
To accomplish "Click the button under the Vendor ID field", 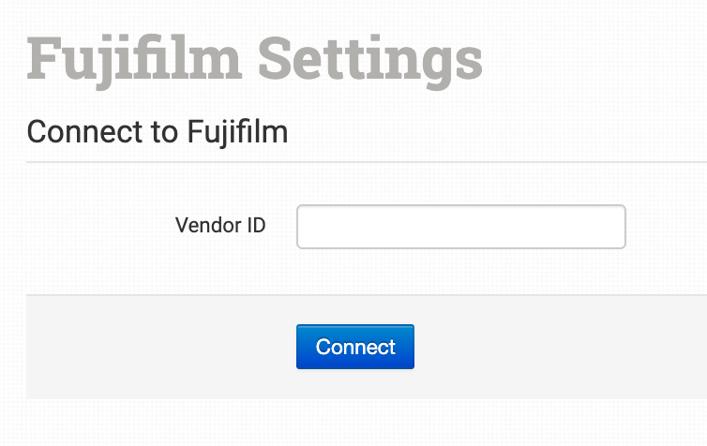I will point(354,347).
